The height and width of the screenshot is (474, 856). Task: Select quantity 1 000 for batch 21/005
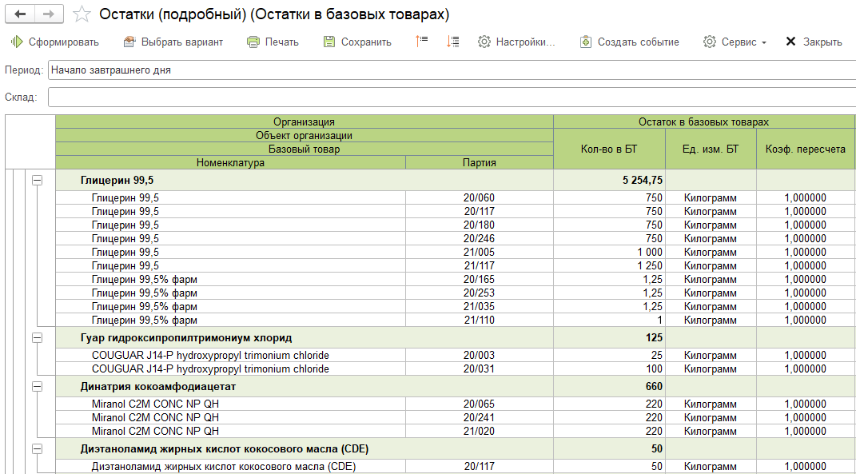[609, 253]
